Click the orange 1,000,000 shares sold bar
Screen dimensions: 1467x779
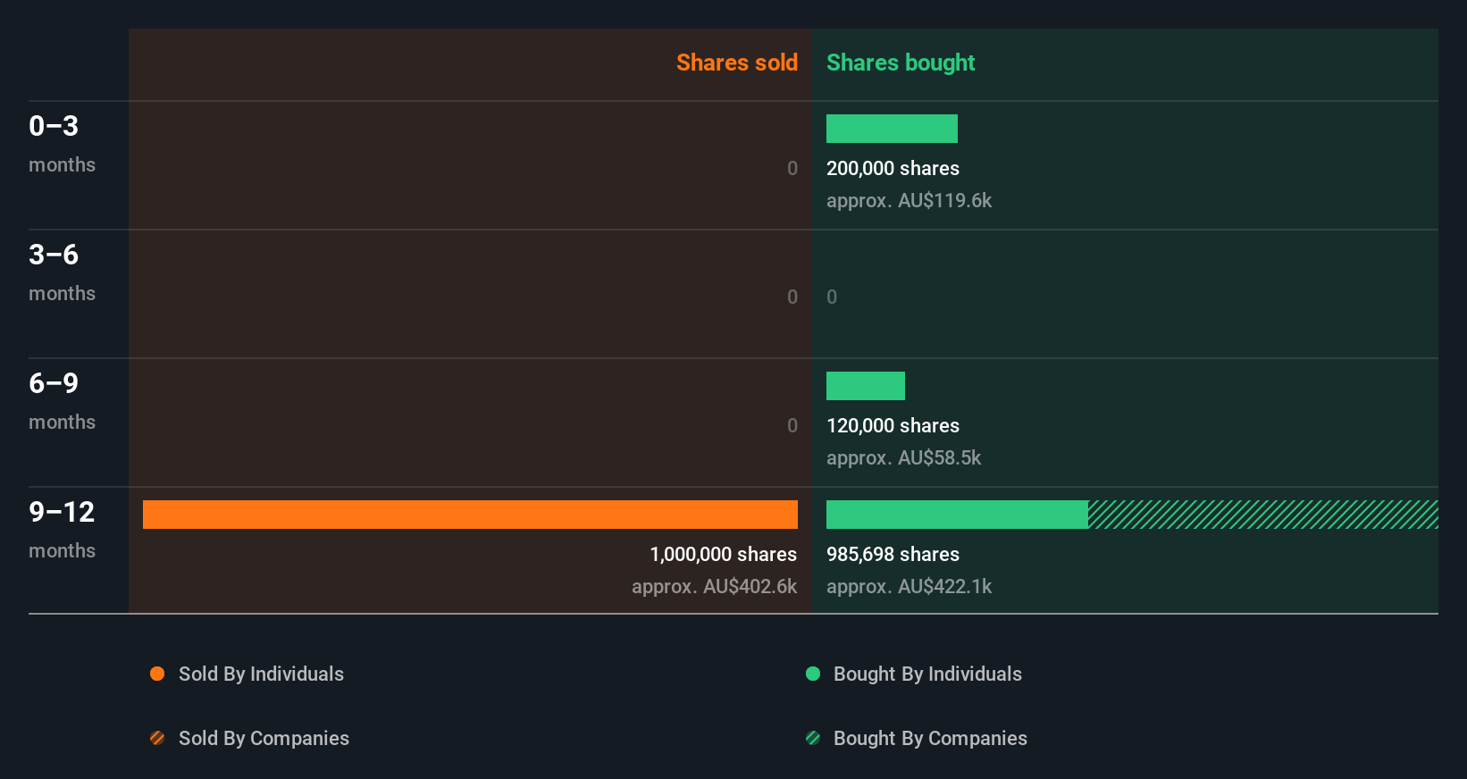(x=470, y=515)
